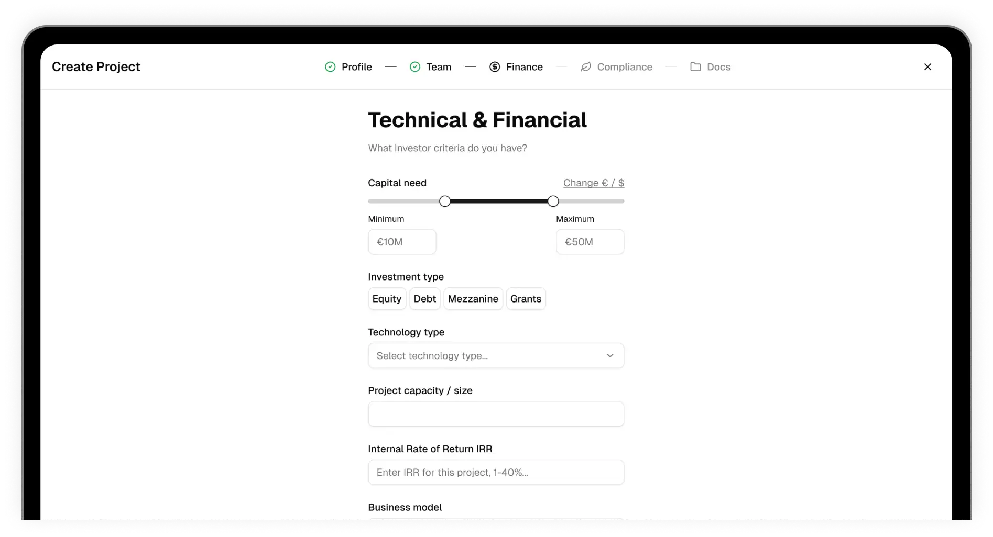993x537 pixels.
Task: Toggle the Grants investment type
Action: [x=526, y=299]
